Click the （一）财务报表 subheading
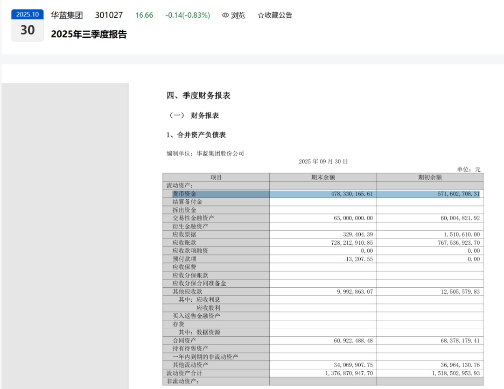 tap(194, 115)
